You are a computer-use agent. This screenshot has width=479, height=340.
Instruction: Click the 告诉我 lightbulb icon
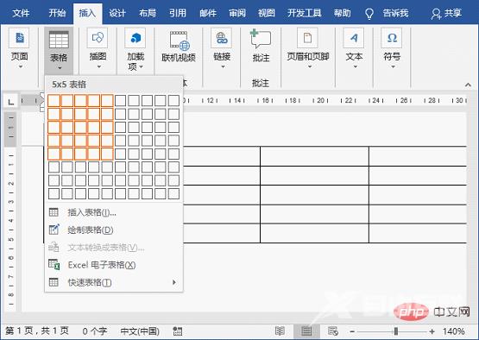[x=369, y=14]
